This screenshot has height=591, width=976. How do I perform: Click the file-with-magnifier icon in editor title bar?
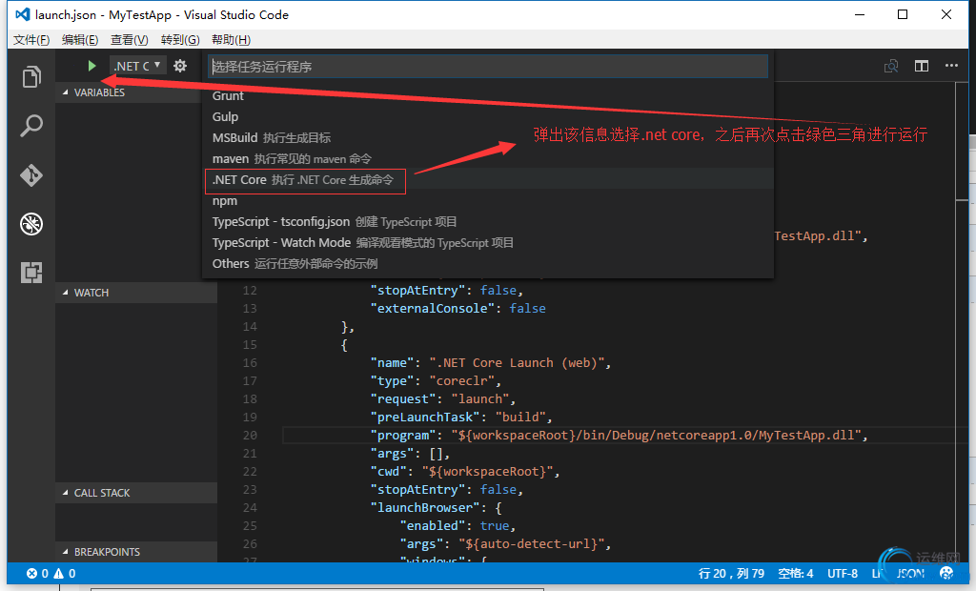click(x=891, y=66)
